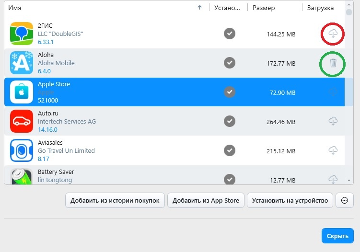Click size 144.25 MB
The image size is (360, 252).
click(x=281, y=34)
